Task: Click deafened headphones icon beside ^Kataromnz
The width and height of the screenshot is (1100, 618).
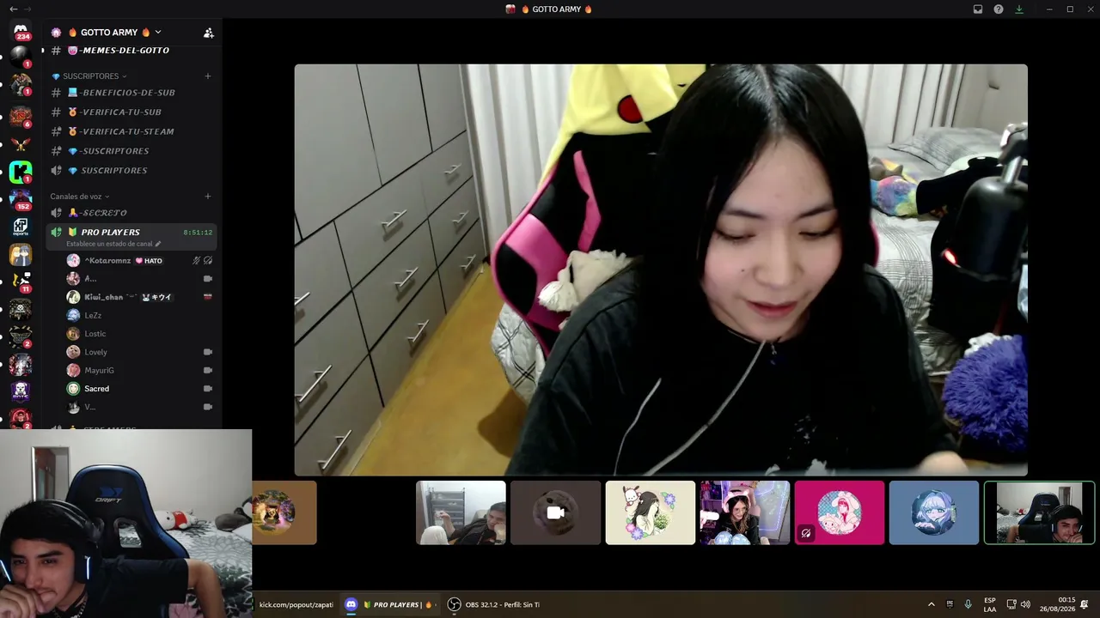Action: (208, 260)
